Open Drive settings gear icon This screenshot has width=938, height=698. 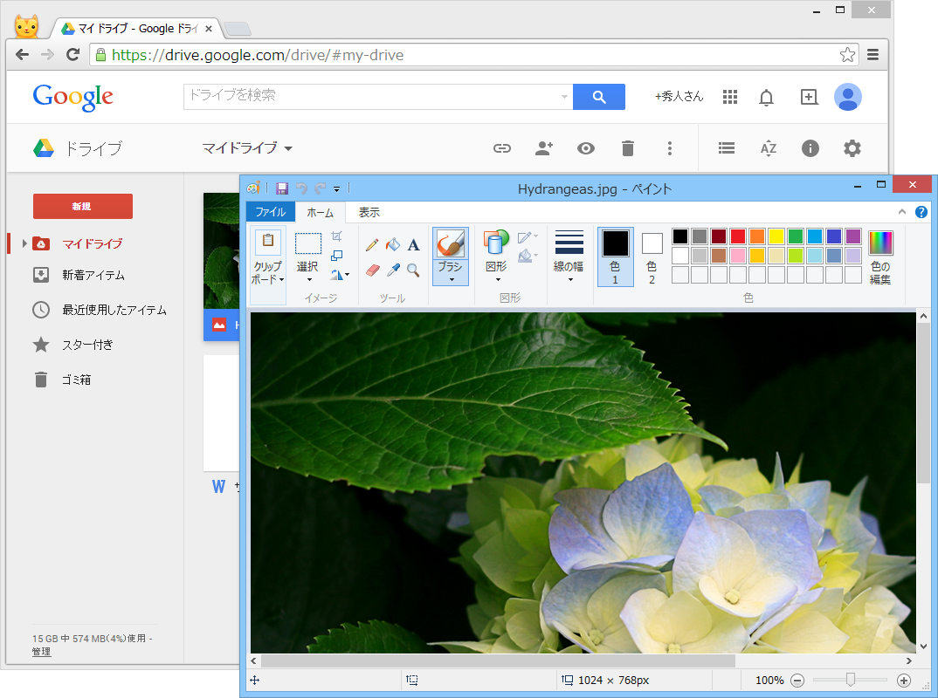[852, 148]
